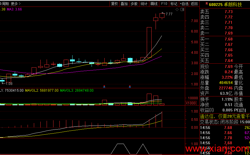Toggle the side panel icon above the chart

click(182, 10)
